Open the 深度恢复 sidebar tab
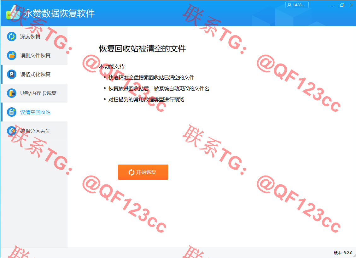Image resolution: width=356 pixels, height=258 pixels. coord(34,36)
